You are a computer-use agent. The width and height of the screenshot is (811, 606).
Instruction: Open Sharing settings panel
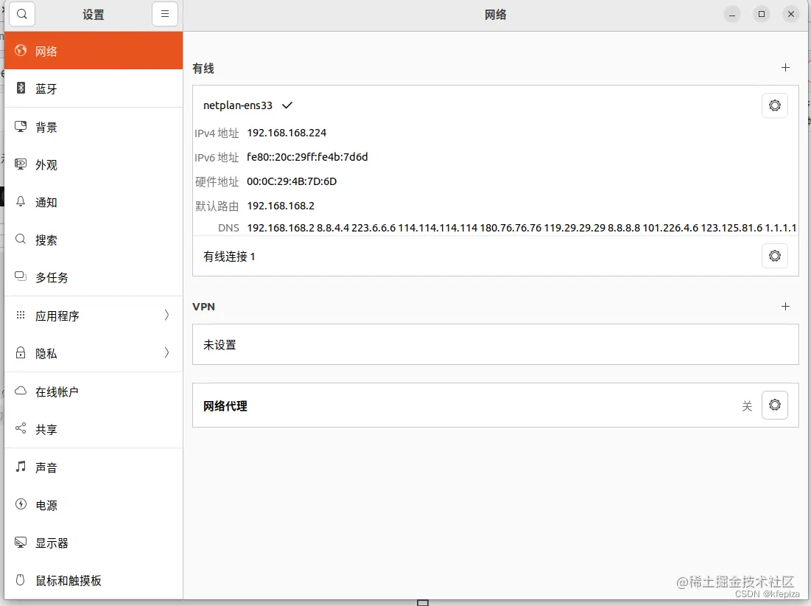(94, 429)
